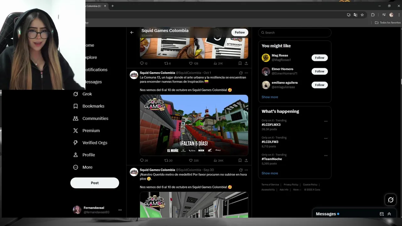The height and width of the screenshot is (226, 402).
Task: Share the top post with 21K views
Action: pos(246,63)
